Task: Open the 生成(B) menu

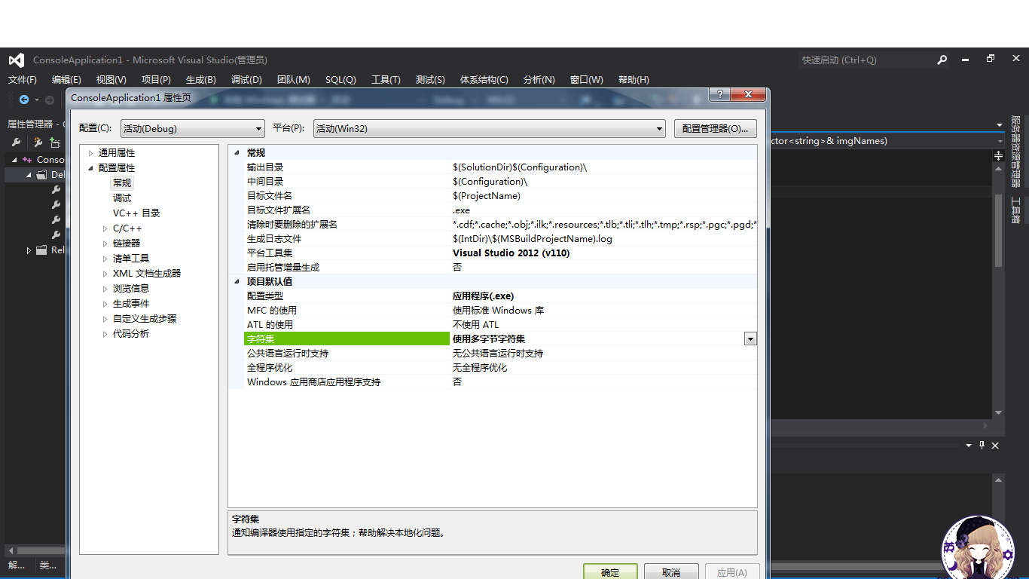Action: 200,80
